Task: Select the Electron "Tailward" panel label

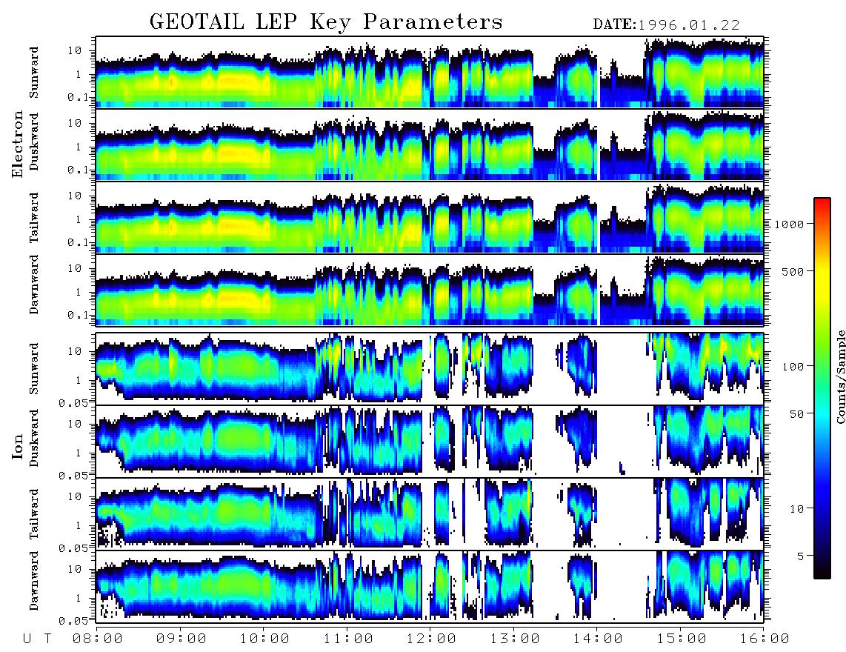Action: (x=34, y=218)
